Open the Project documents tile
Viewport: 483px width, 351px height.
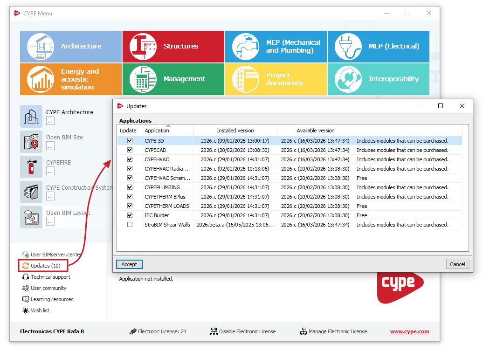276,79
